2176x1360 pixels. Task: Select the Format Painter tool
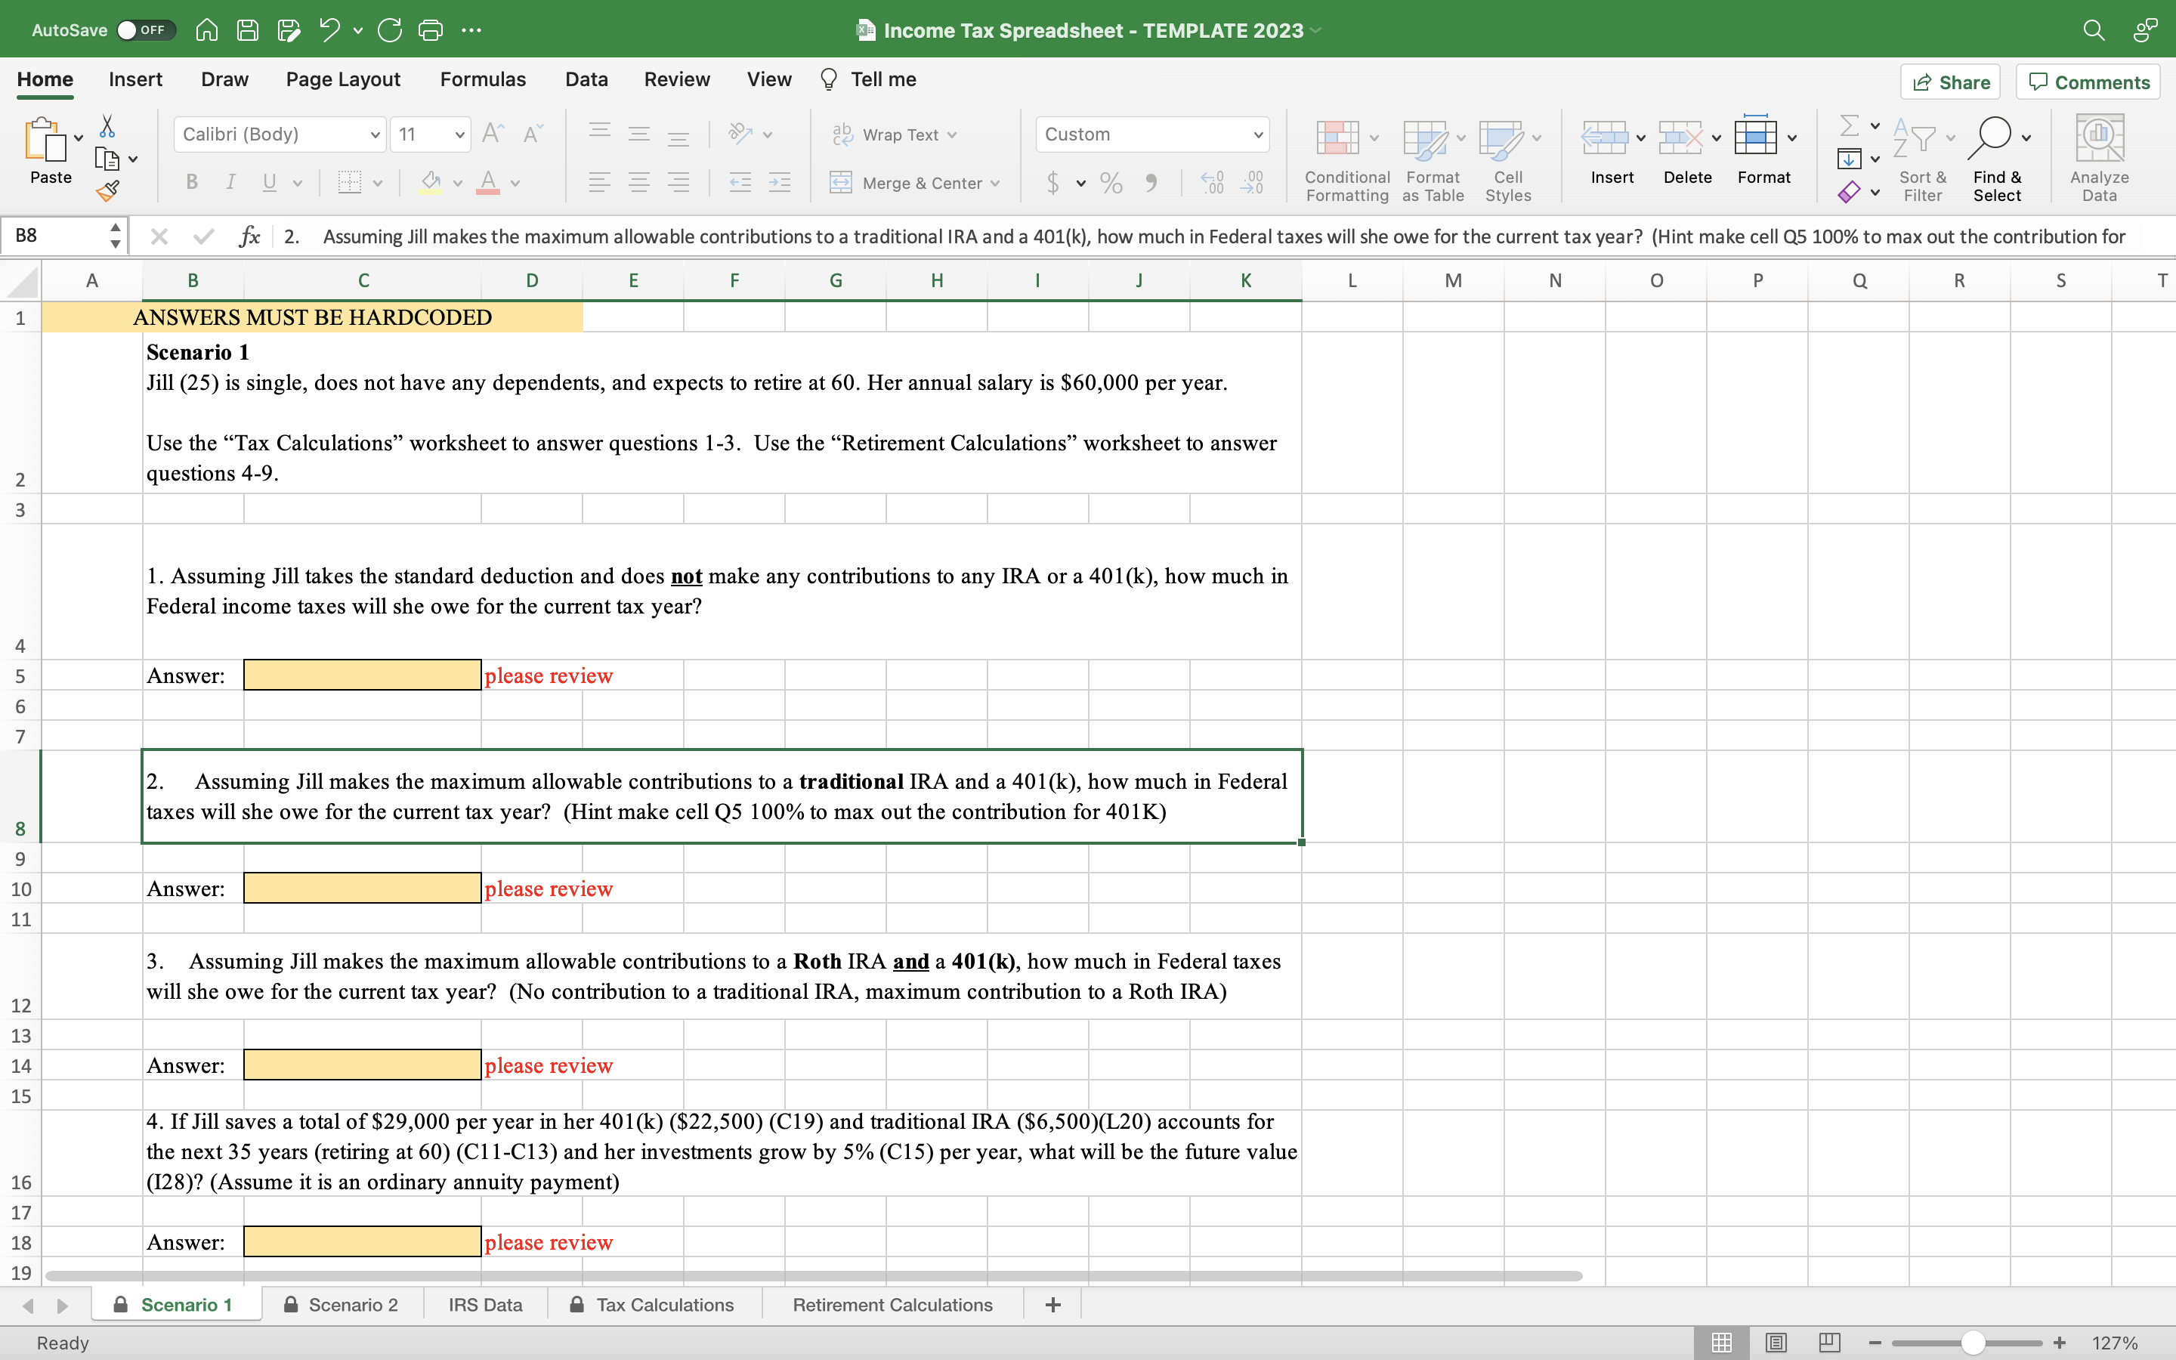[x=108, y=190]
